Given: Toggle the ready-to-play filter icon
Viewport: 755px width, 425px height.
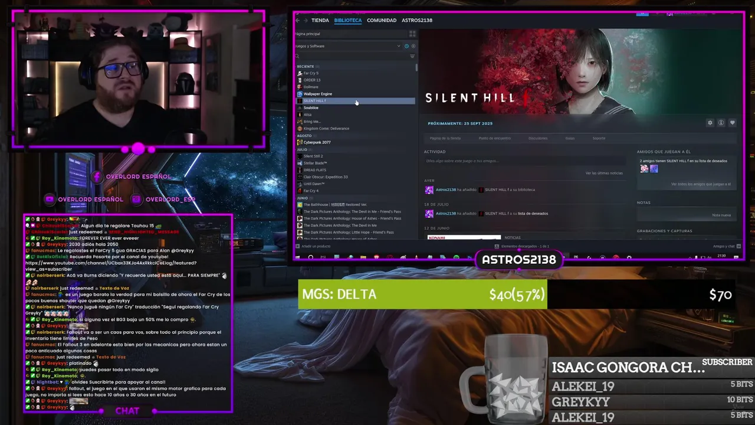Looking at the screenshot, I should pos(413,46).
